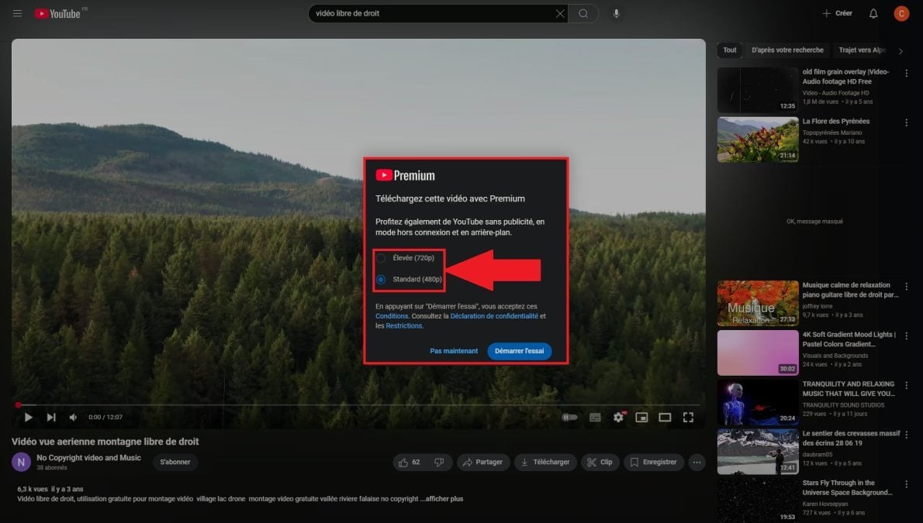The width and height of the screenshot is (923, 523).
Task: Open notifications bell
Action: coord(873,13)
